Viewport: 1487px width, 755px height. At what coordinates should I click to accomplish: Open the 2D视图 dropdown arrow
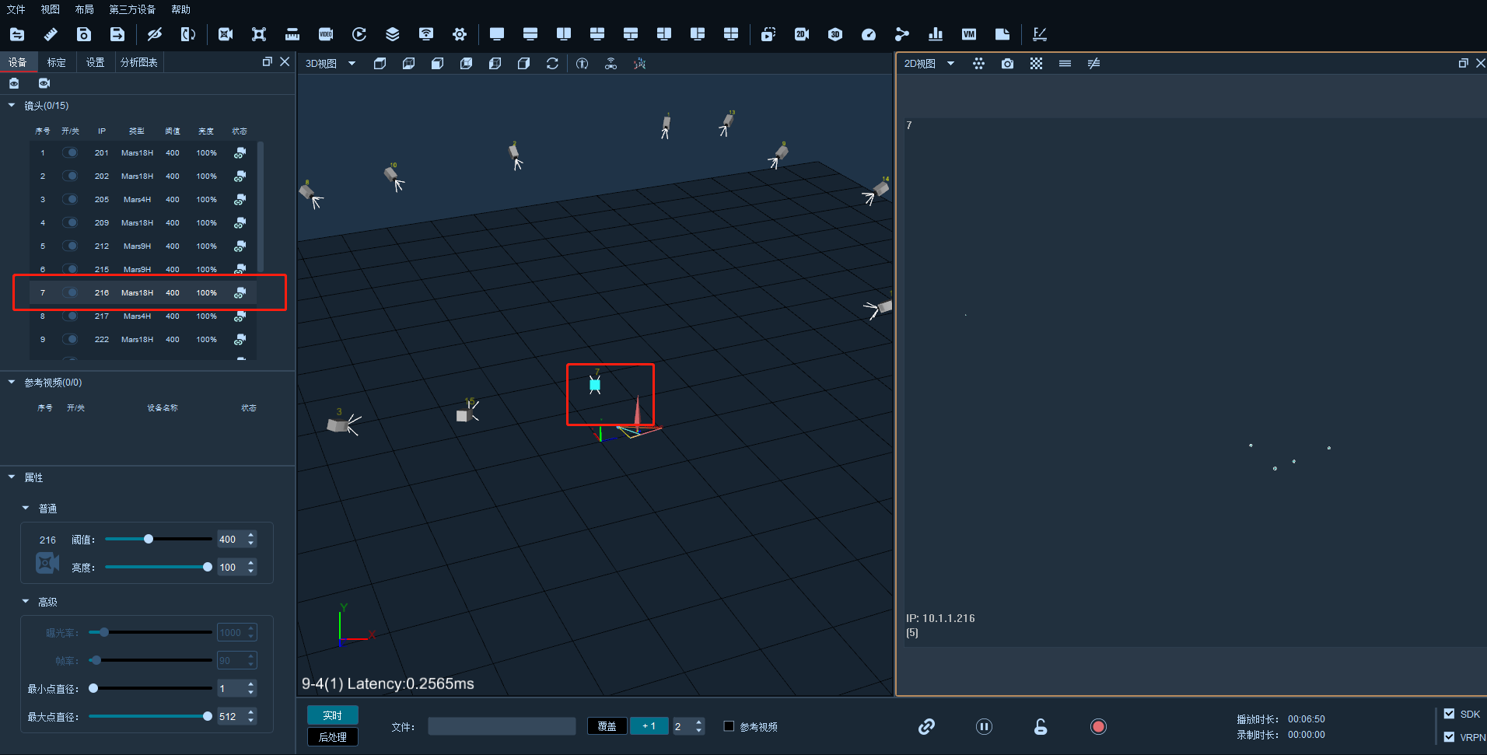pyautogui.click(x=950, y=64)
